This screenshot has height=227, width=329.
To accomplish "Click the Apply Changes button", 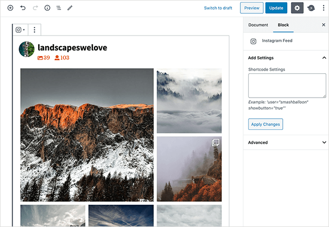I will [265, 124].
